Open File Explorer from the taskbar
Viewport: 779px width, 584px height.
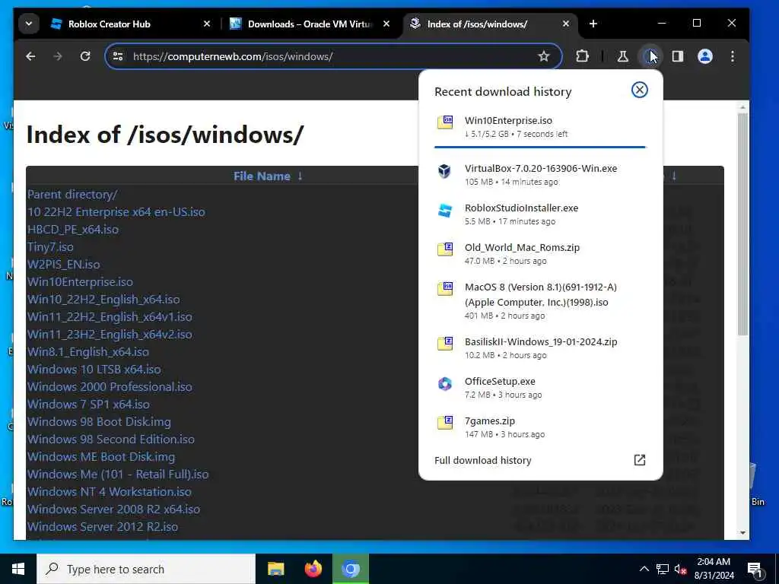pos(275,569)
